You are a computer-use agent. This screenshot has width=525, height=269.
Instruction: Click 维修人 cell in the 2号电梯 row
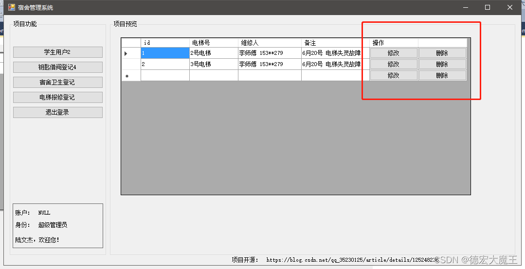pyautogui.click(x=270, y=53)
